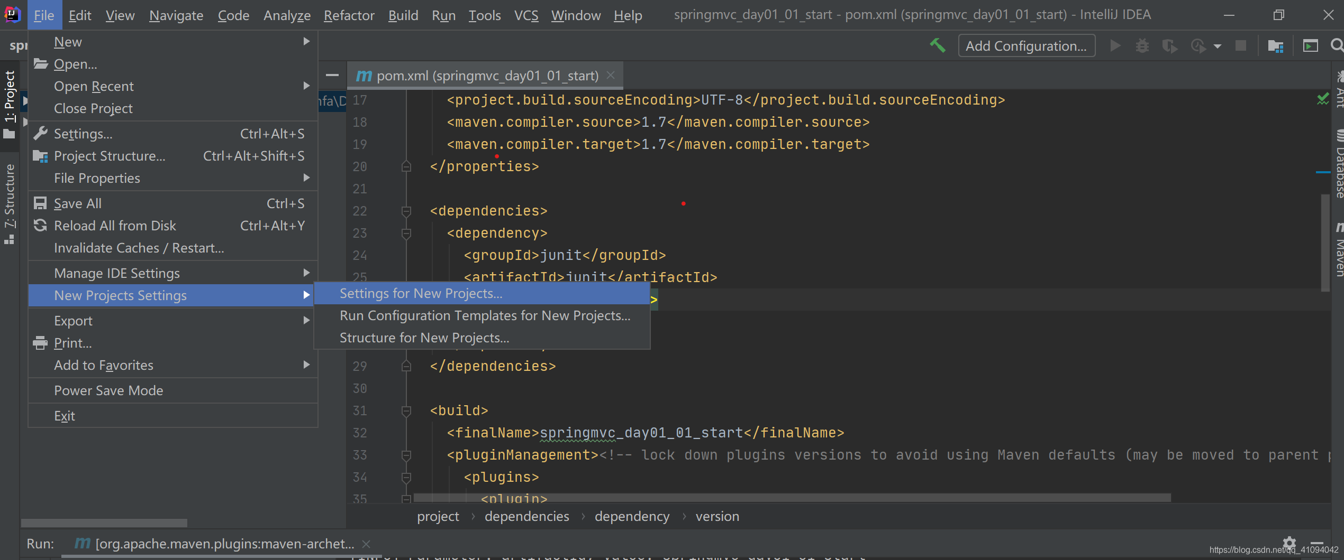Screen dimensions: 1344x560
Task: Select Run Configuration Templates for New Projects
Action: 482,315
